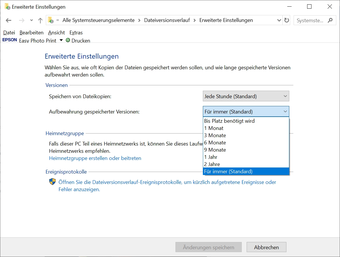Click the Erweiterte Einstellungen page heading
340x257 pixels.
click(x=82, y=56)
